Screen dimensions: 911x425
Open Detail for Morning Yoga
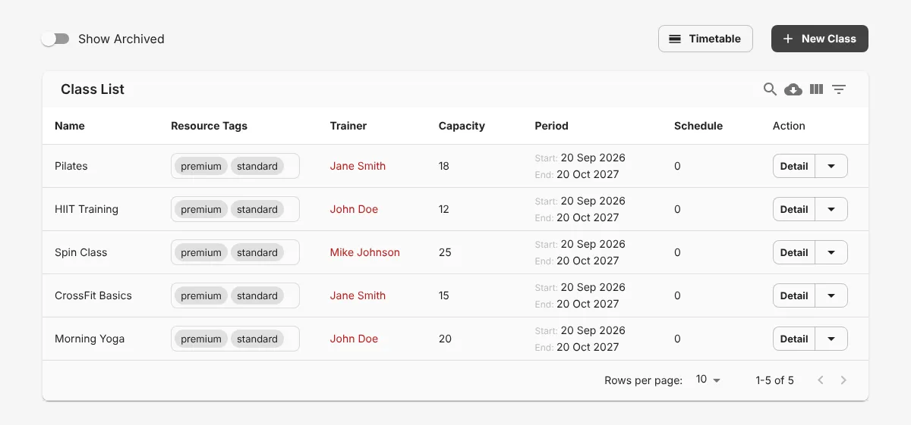pos(794,339)
